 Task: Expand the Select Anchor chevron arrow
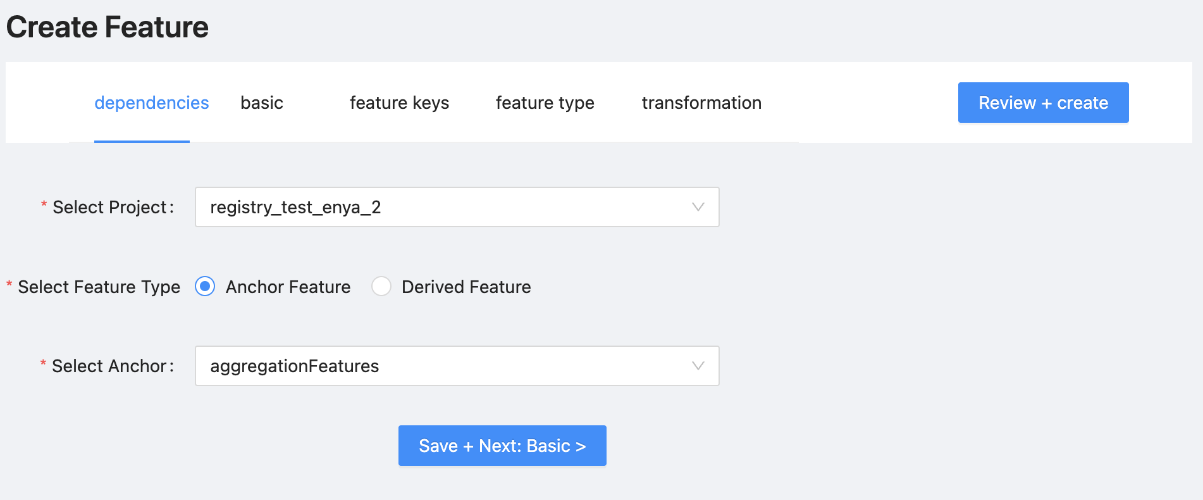pos(698,366)
